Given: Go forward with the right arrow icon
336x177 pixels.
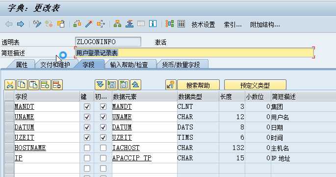Looking at the screenshot, I should tap(21, 24).
